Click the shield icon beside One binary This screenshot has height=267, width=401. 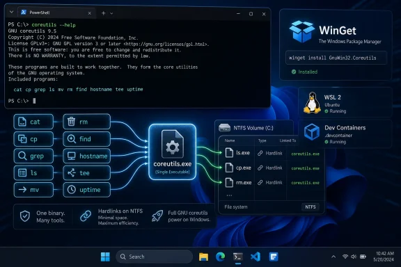[x=25, y=216]
